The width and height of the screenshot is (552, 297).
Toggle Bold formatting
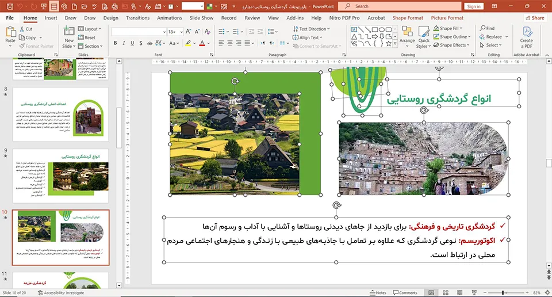115,43
